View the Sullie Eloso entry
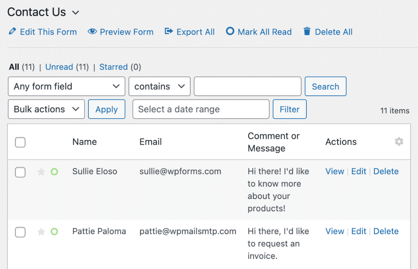The width and height of the screenshot is (418, 269). pyautogui.click(x=335, y=171)
